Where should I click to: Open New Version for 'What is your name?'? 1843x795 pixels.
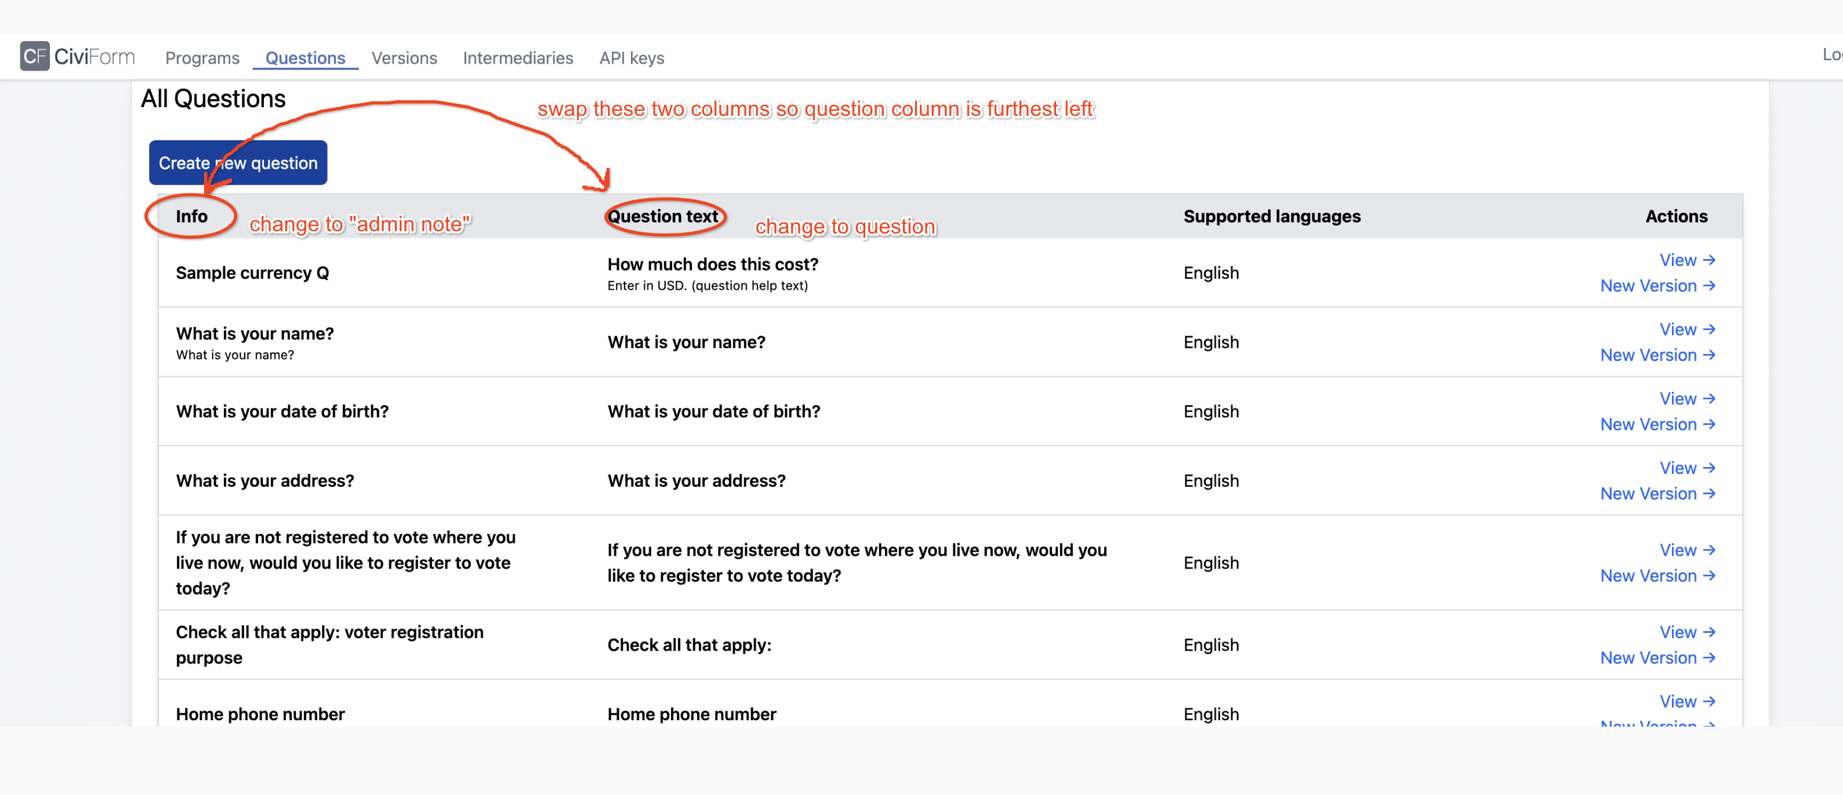(1657, 355)
